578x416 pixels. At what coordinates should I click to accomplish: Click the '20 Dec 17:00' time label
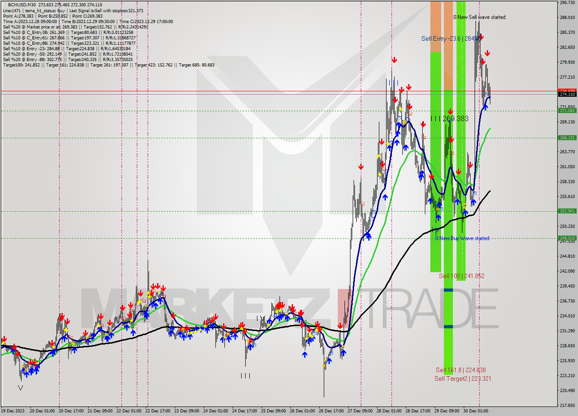72,411
